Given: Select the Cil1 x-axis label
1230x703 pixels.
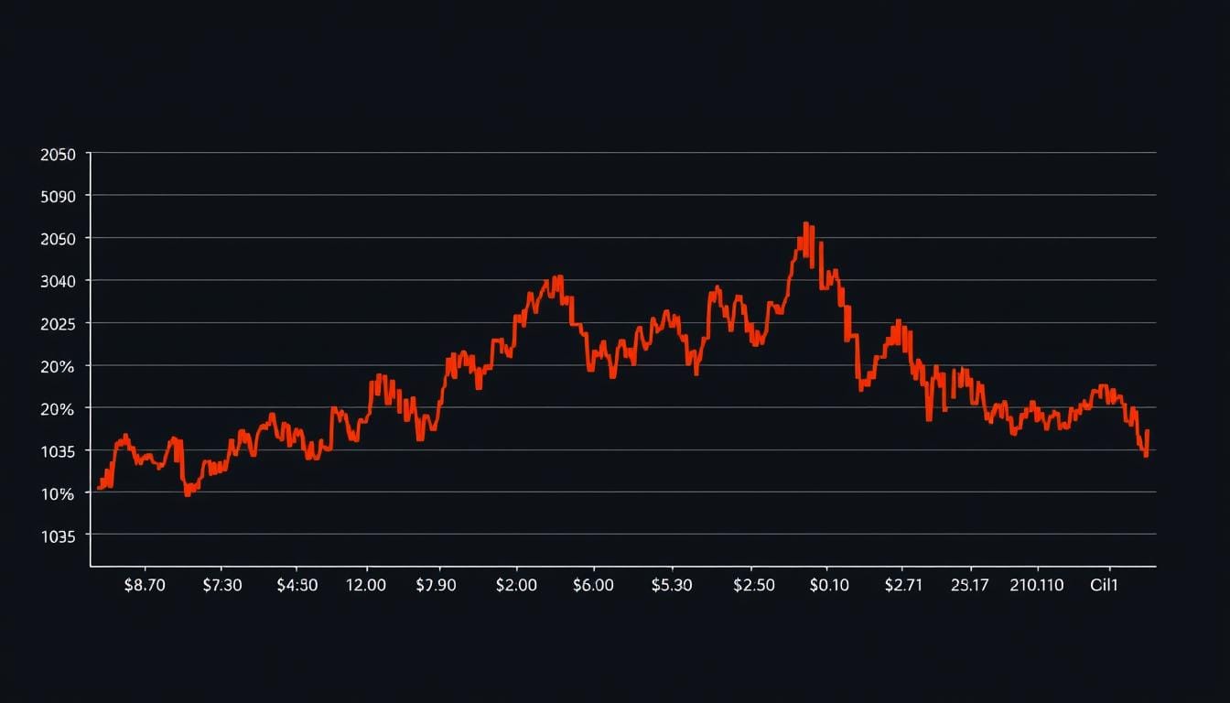Looking at the screenshot, I should pyautogui.click(x=1105, y=585).
